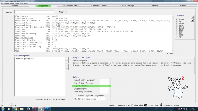Open the Online menu
This screenshot has height=111, width=198.
point(17,3)
